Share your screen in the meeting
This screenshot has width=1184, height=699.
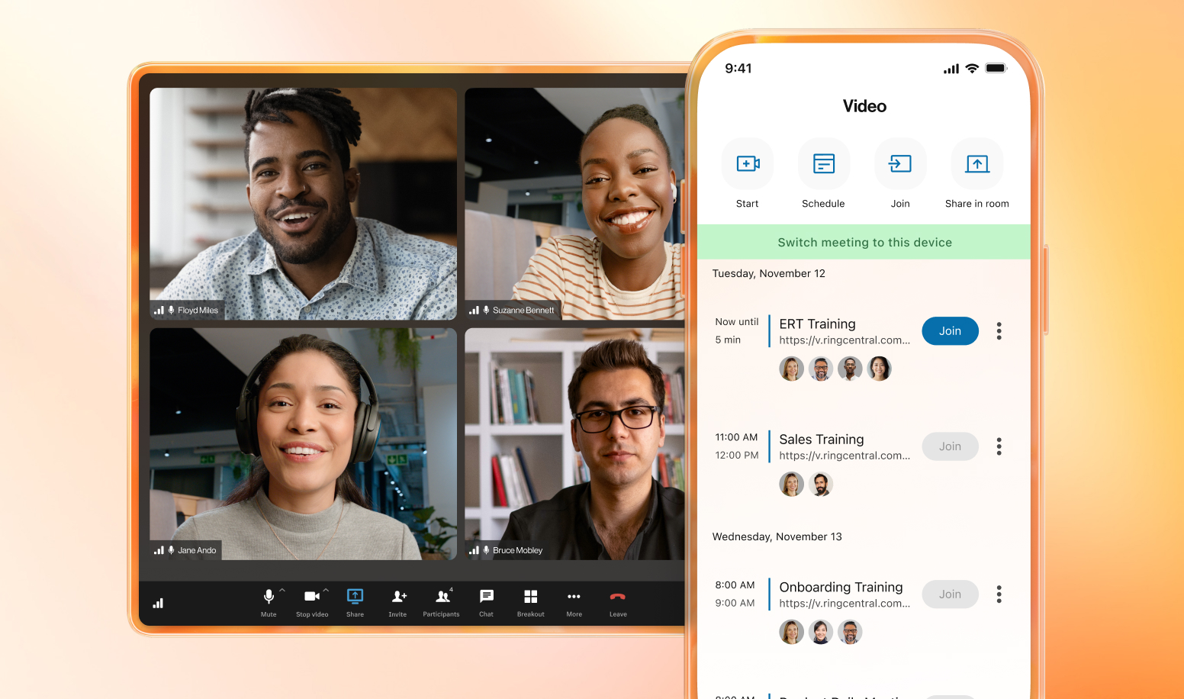355,598
